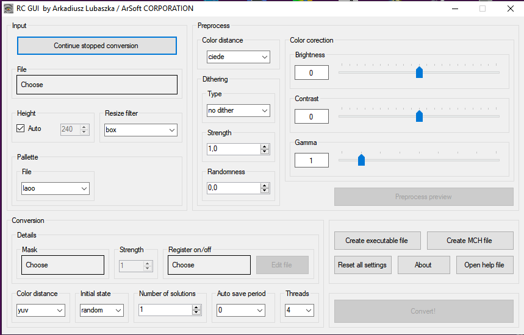The height and width of the screenshot is (335, 524).
Task: Open the Preprocess Color distance dropdown
Action: (239, 57)
